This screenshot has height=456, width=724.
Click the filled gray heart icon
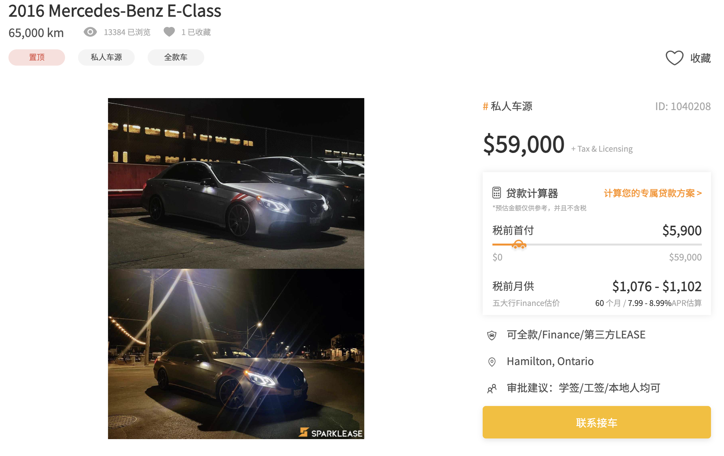[169, 32]
